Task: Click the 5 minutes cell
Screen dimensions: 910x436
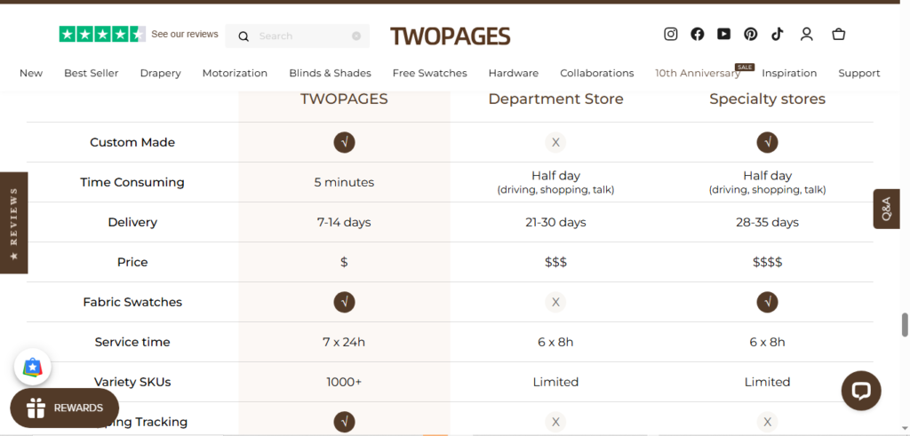Action: (344, 182)
